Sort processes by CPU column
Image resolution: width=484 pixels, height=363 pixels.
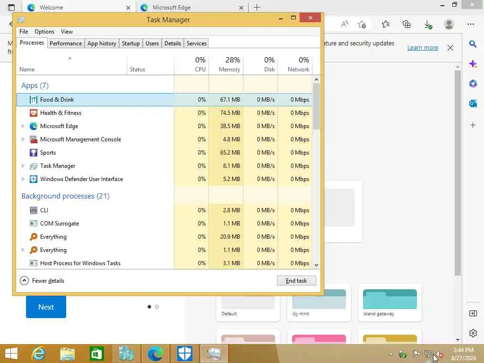click(x=192, y=65)
